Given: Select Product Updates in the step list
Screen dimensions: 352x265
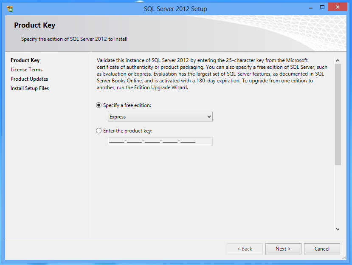Looking at the screenshot, I should point(29,79).
